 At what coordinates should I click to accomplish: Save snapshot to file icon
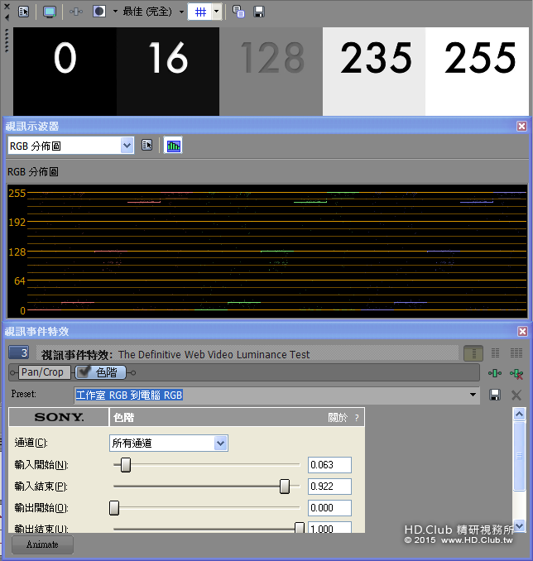pos(259,12)
